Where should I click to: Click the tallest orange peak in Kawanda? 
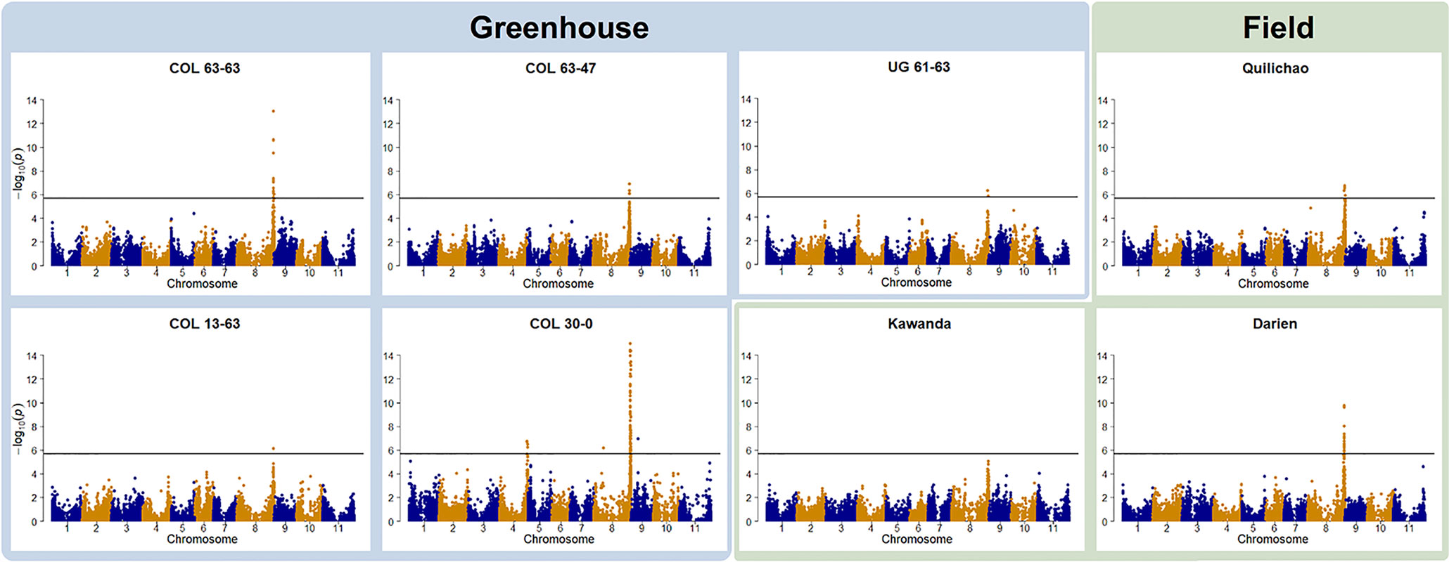(x=988, y=462)
